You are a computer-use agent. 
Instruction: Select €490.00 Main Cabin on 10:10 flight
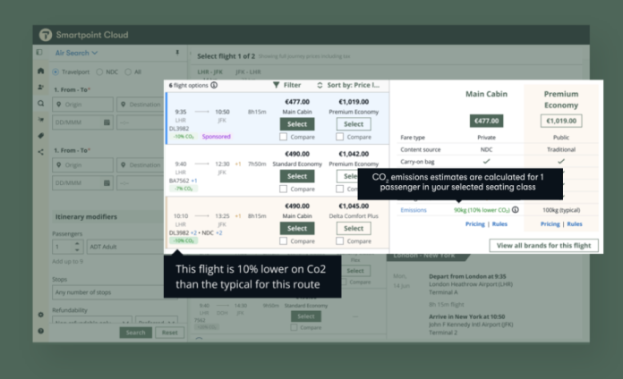pos(297,228)
